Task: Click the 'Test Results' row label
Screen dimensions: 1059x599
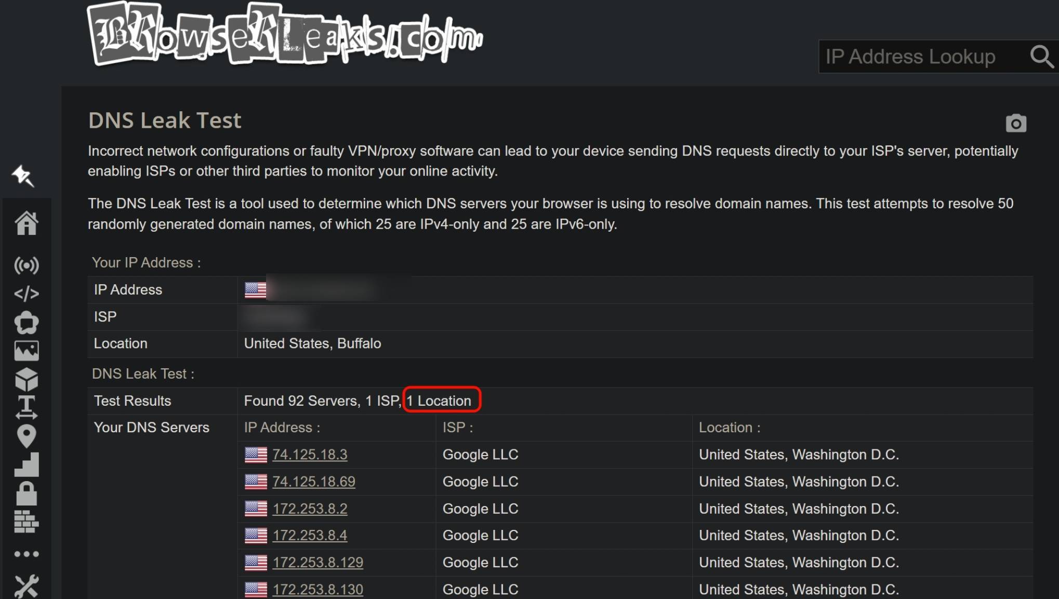Action: tap(133, 401)
